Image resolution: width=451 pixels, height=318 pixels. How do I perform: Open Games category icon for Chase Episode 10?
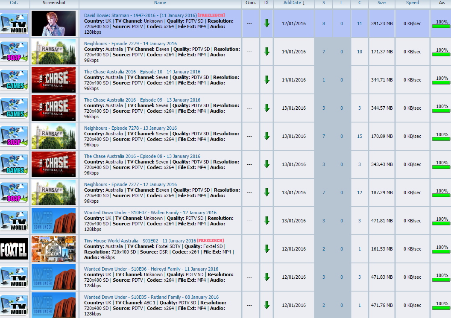point(14,80)
